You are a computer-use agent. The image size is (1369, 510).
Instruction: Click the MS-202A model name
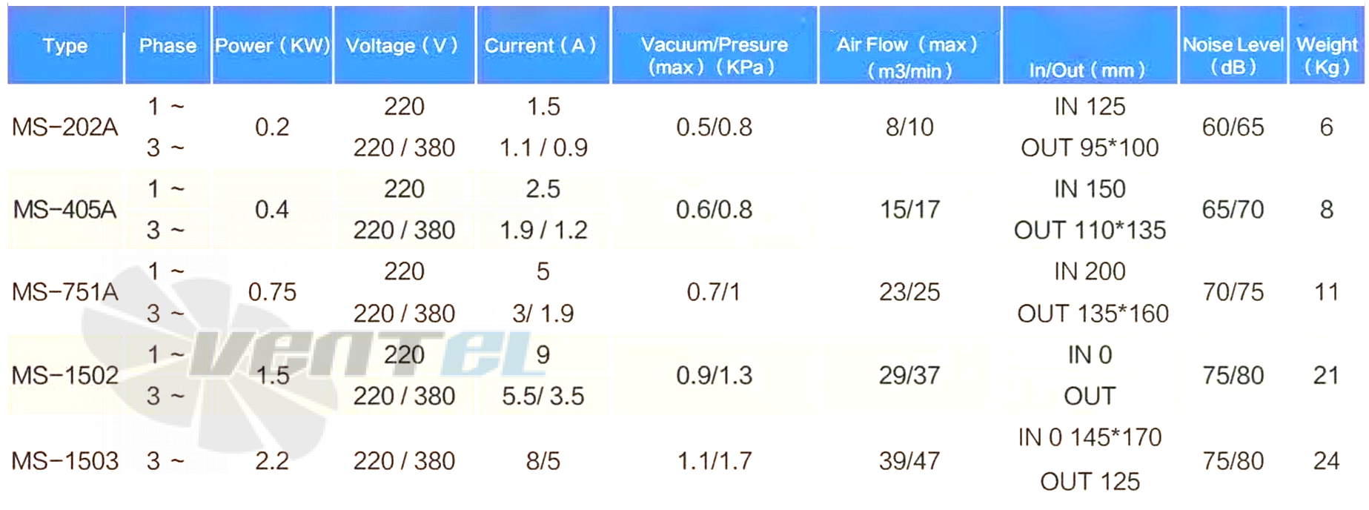pos(65,127)
